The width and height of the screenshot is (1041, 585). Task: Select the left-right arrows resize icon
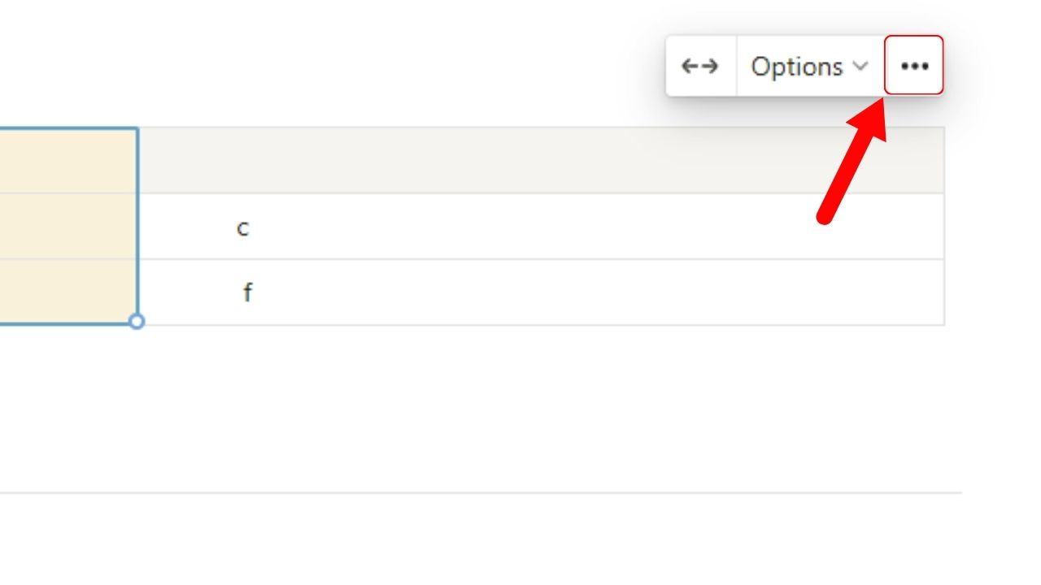(700, 66)
